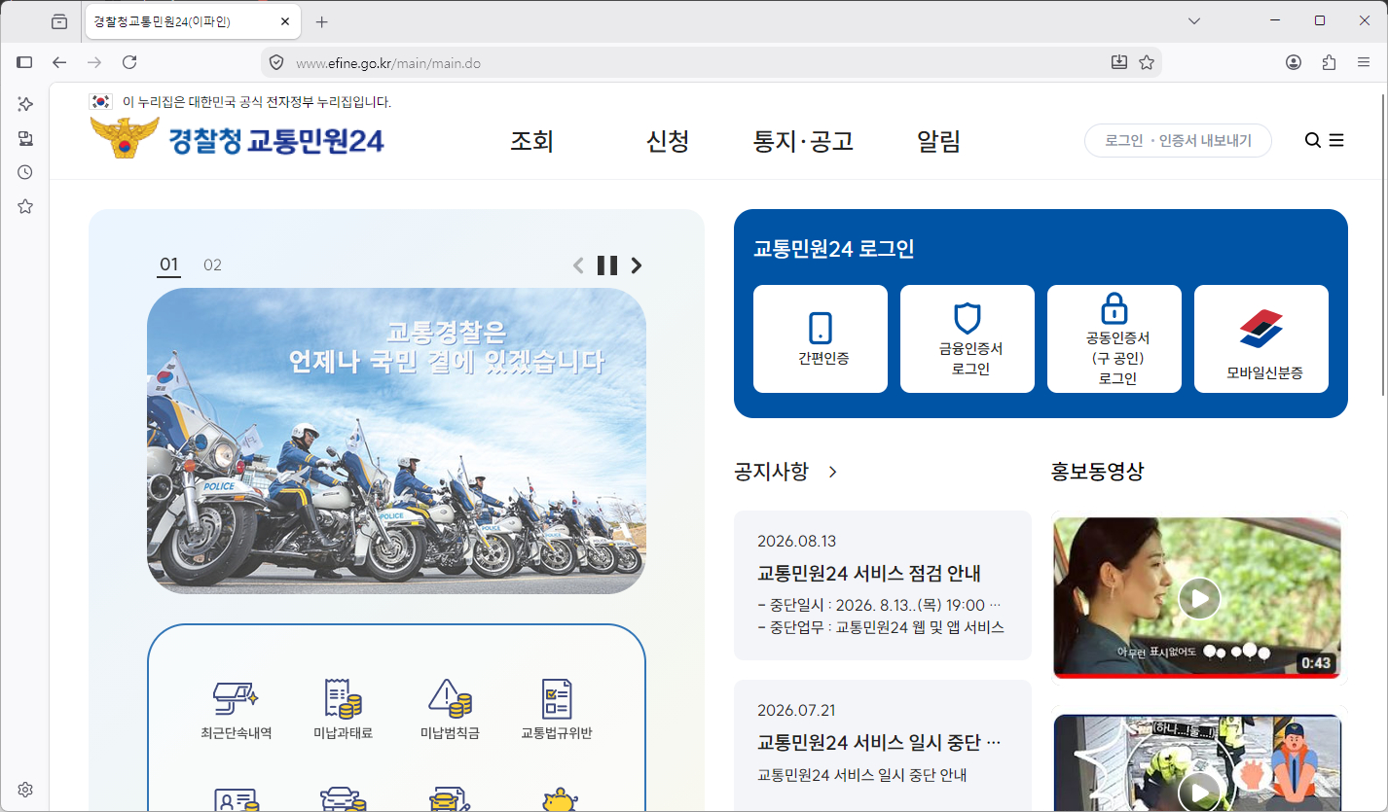Open the full site hamburger menu
This screenshot has width=1388, height=812.
pos(1336,141)
